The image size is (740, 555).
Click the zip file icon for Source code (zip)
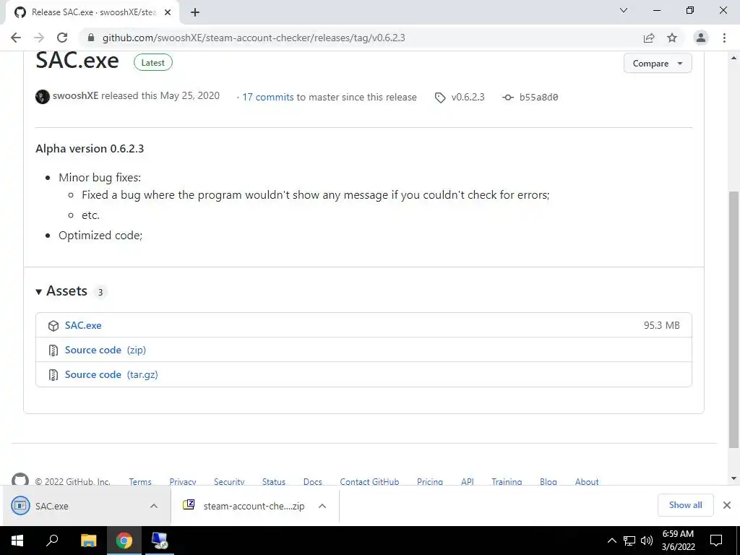point(53,350)
